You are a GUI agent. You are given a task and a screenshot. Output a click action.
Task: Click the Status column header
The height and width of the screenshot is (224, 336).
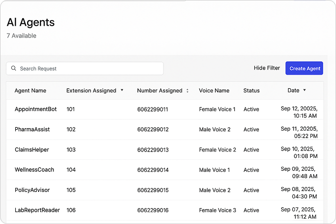coord(251,91)
